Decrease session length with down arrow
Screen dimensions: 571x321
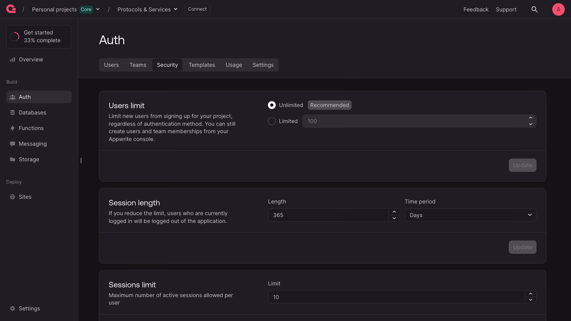pos(394,218)
